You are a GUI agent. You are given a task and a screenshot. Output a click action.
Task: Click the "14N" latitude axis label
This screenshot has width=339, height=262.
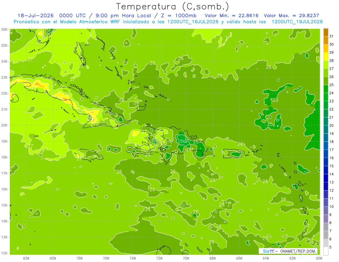[x=4, y=221]
